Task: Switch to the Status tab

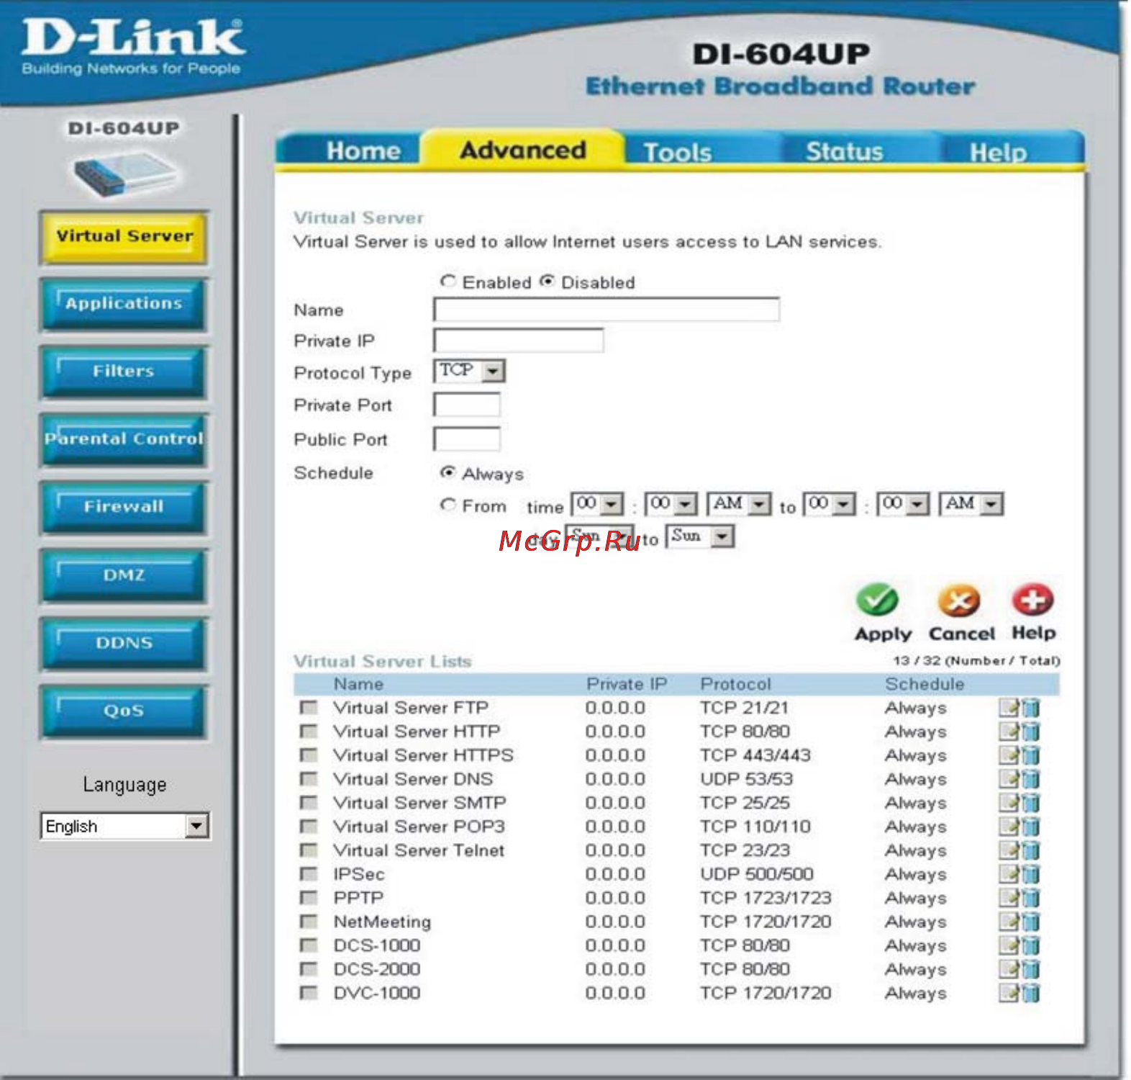Action: coord(844,151)
